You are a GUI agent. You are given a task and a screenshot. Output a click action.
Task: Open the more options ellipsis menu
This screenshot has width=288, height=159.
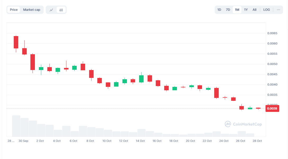tap(278, 10)
